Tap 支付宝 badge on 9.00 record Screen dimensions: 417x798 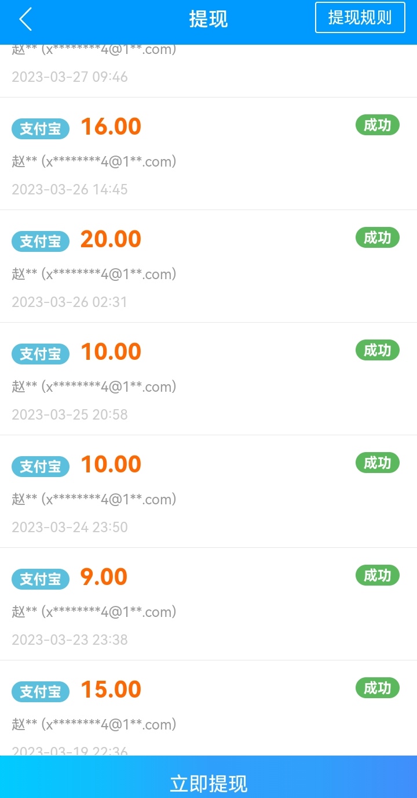click(41, 579)
